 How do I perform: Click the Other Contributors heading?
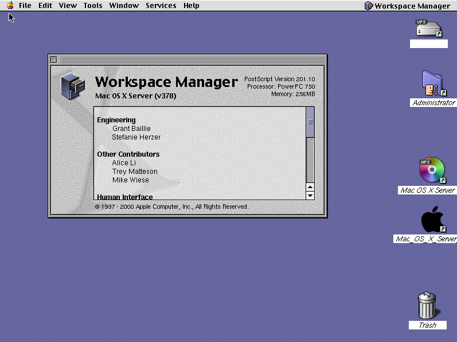click(x=128, y=154)
